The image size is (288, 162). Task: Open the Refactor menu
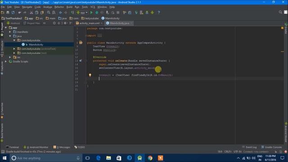click(59, 7)
